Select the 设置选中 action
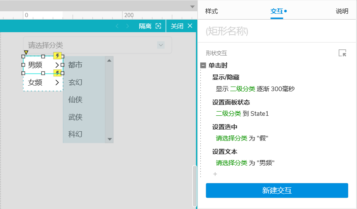The image size is (357, 209). point(225,127)
